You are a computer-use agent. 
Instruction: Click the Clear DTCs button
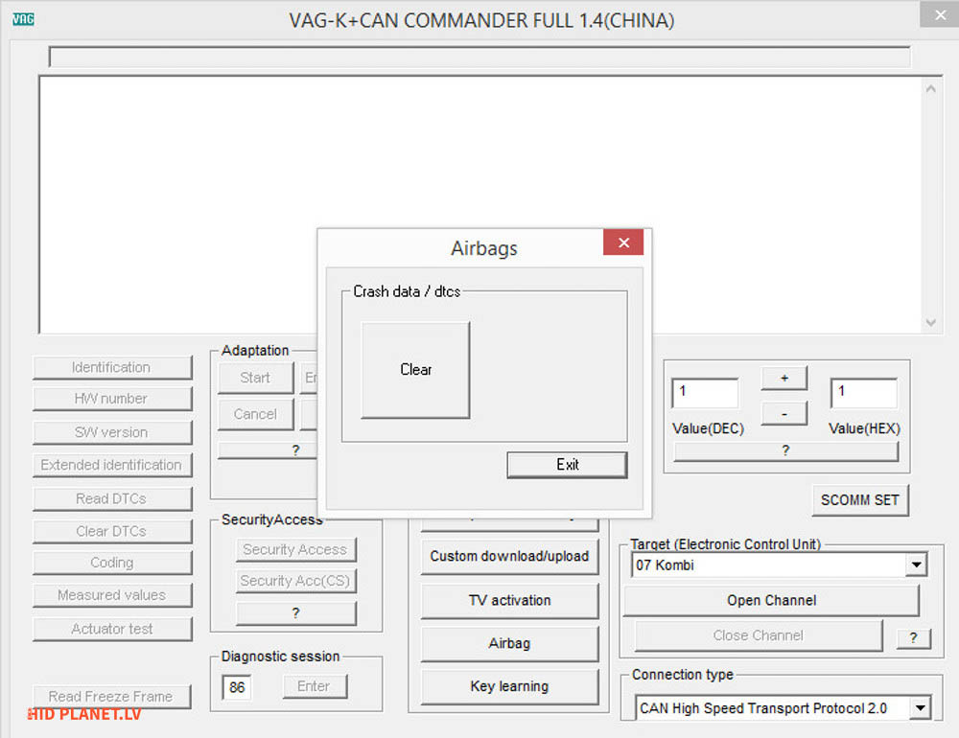pos(112,531)
